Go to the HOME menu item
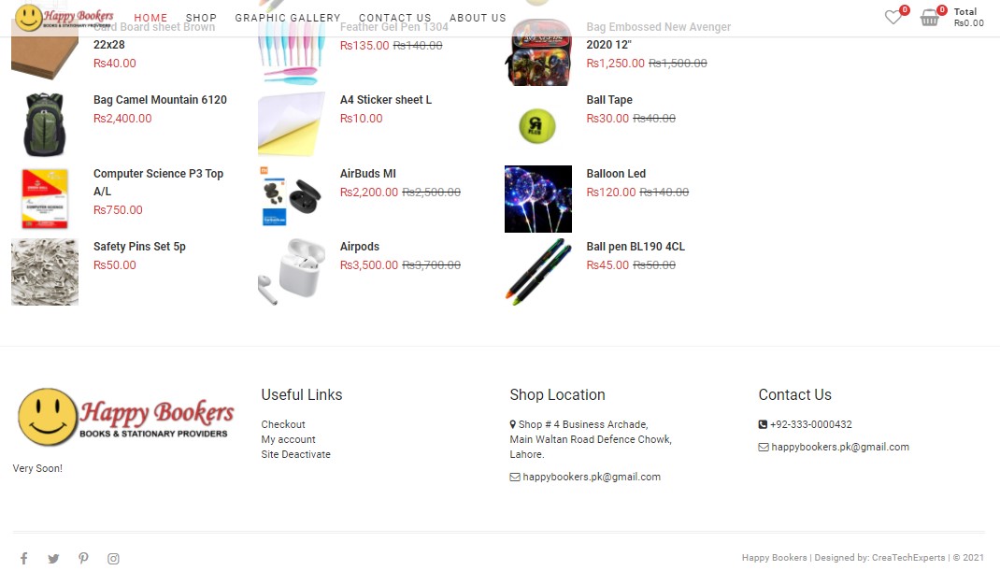 coord(150,18)
